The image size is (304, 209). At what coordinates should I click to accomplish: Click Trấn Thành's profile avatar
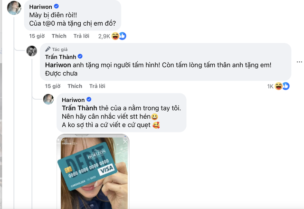click(32, 51)
